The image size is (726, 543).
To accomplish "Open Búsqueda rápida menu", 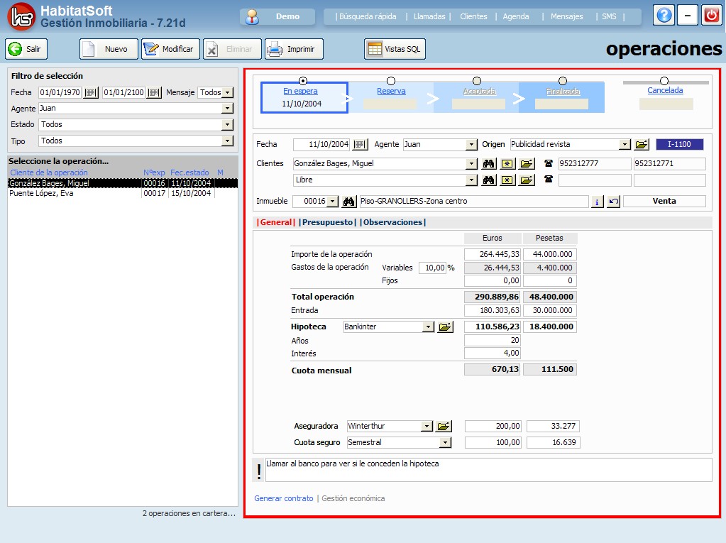I will 368,16.
